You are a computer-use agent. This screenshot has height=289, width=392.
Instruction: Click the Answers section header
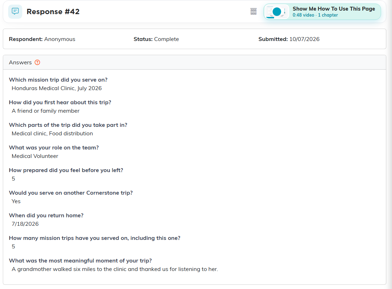point(195,62)
